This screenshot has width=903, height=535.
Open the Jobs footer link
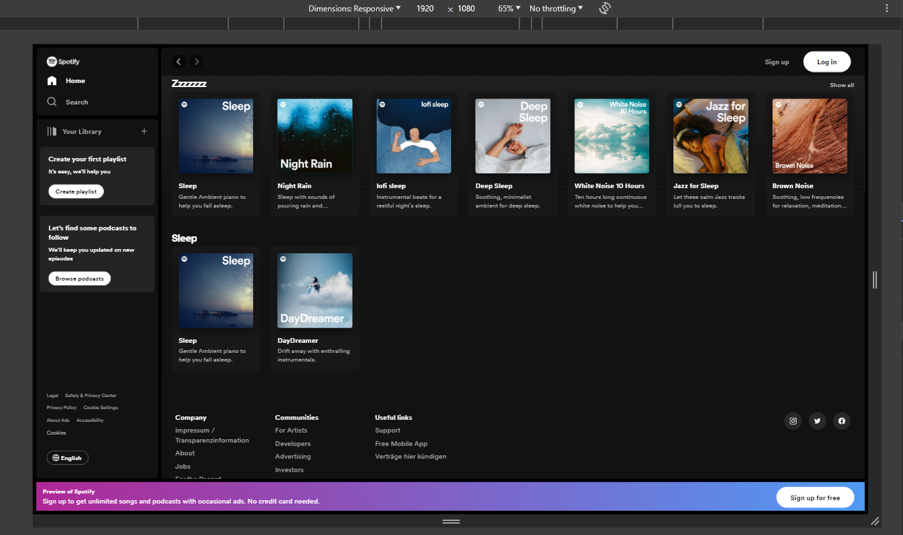(x=183, y=467)
